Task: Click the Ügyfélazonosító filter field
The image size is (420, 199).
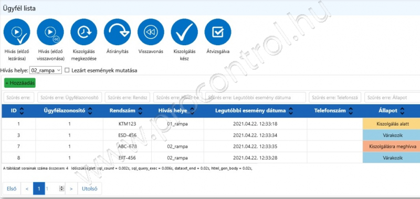Action: click(70, 98)
